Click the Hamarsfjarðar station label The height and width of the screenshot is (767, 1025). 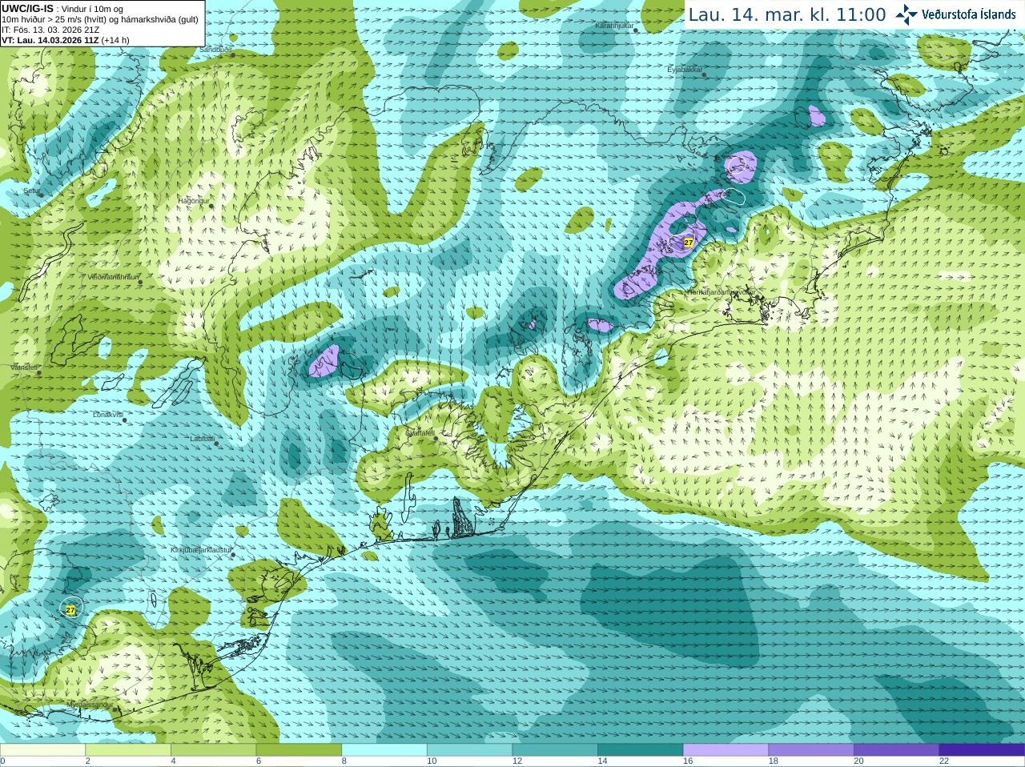tap(721, 292)
